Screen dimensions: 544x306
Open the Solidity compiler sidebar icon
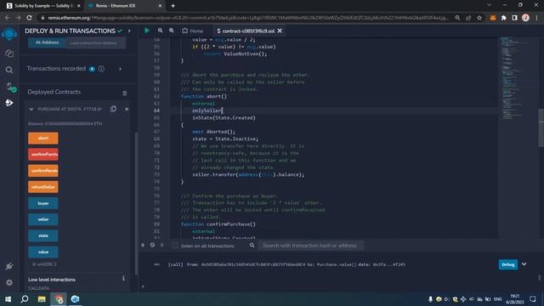tap(10, 87)
